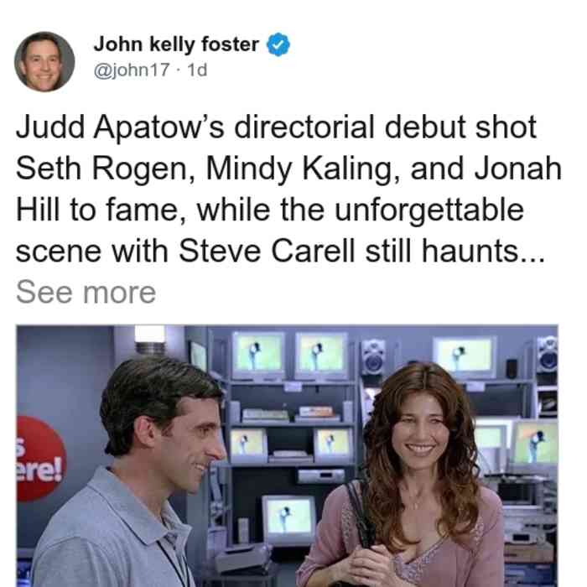Open the display name John kelly foster

pyautogui.click(x=176, y=44)
